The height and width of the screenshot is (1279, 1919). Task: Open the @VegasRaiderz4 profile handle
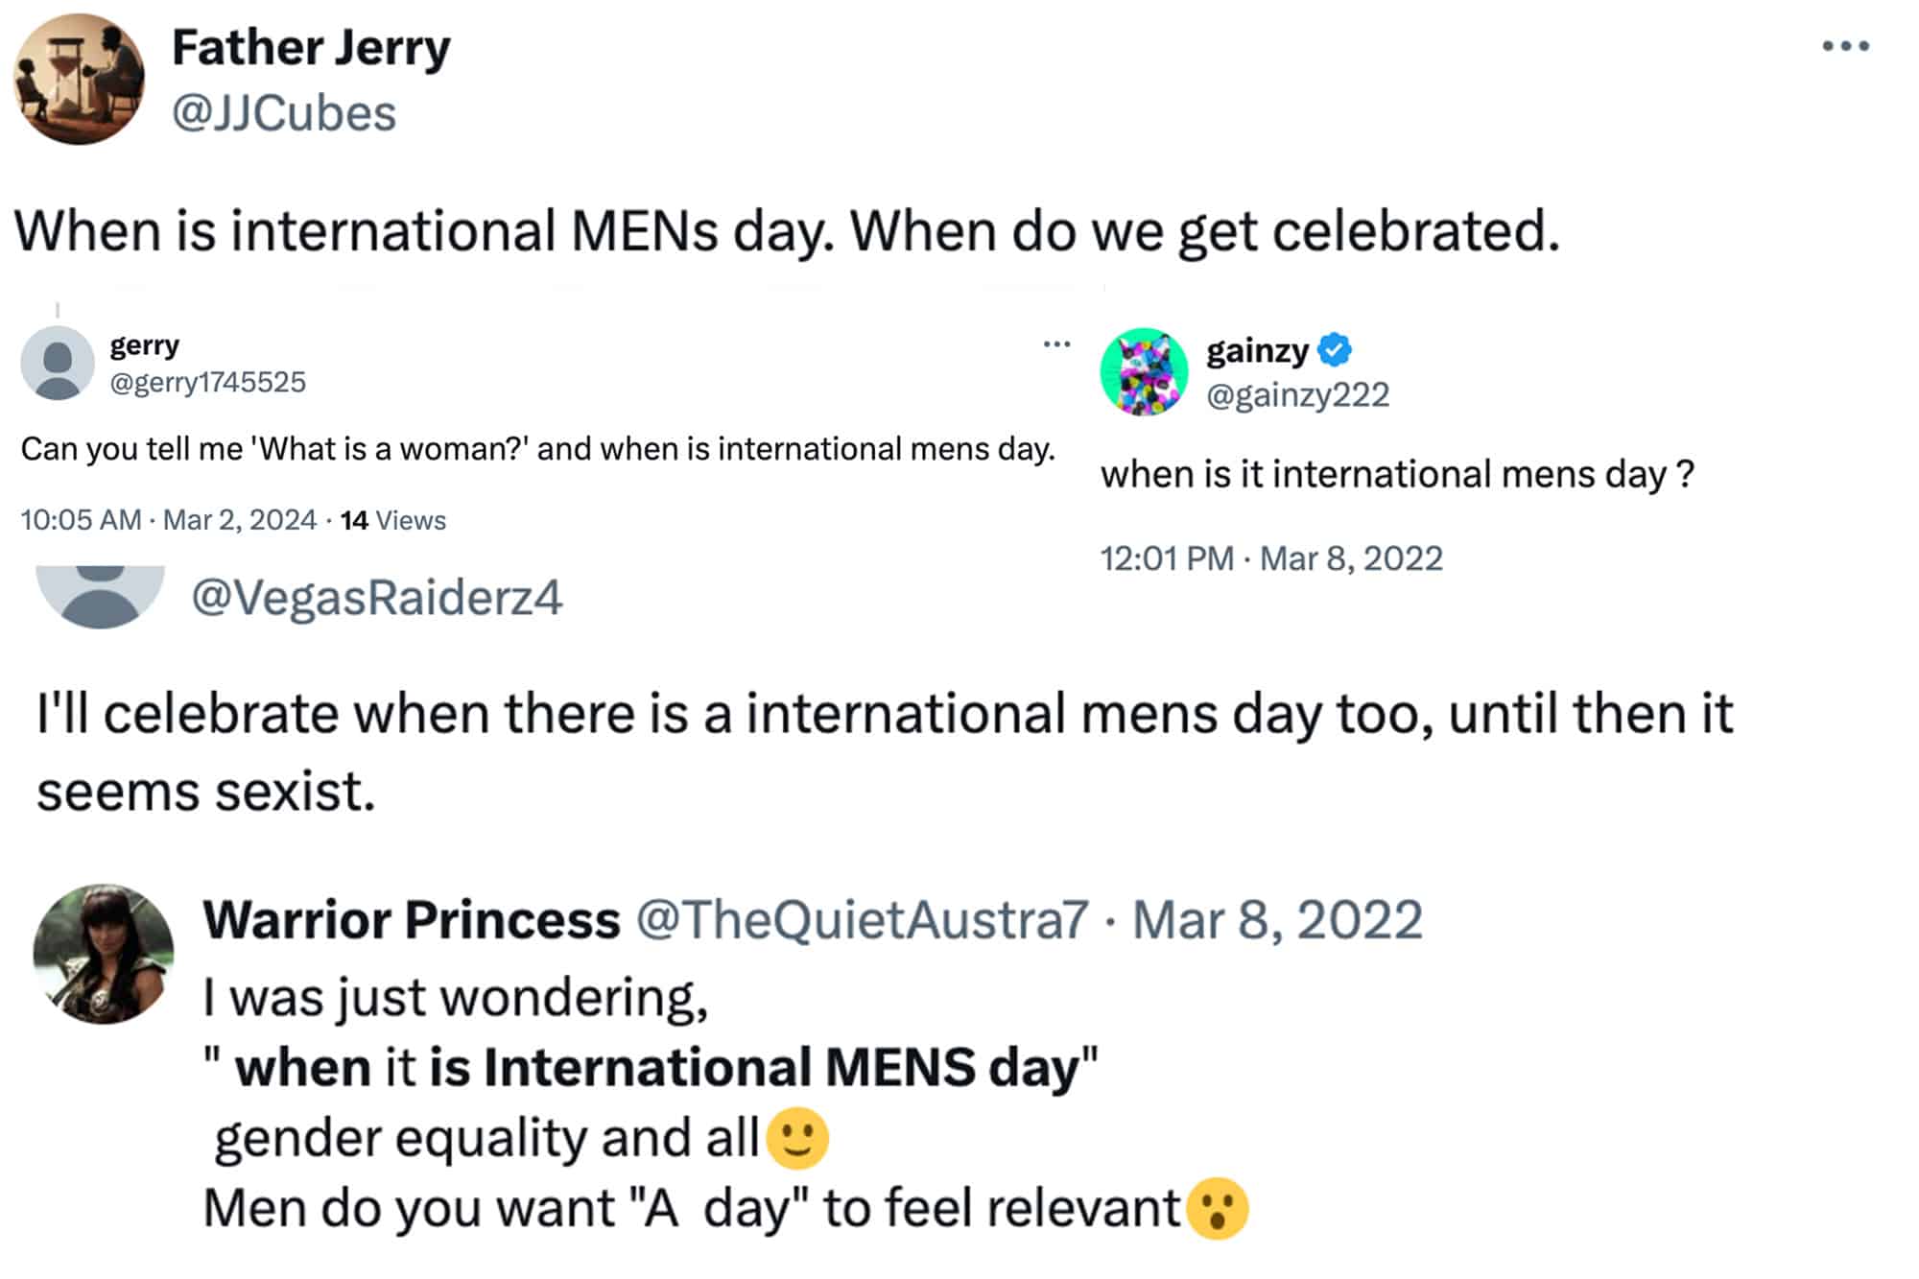(x=377, y=598)
